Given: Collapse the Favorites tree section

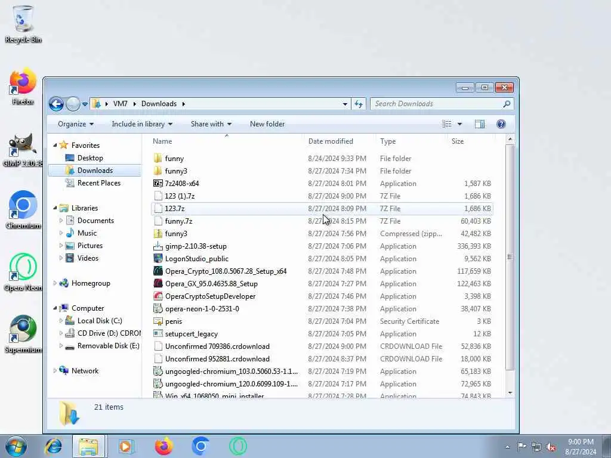Looking at the screenshot, I should pos(55,146).
